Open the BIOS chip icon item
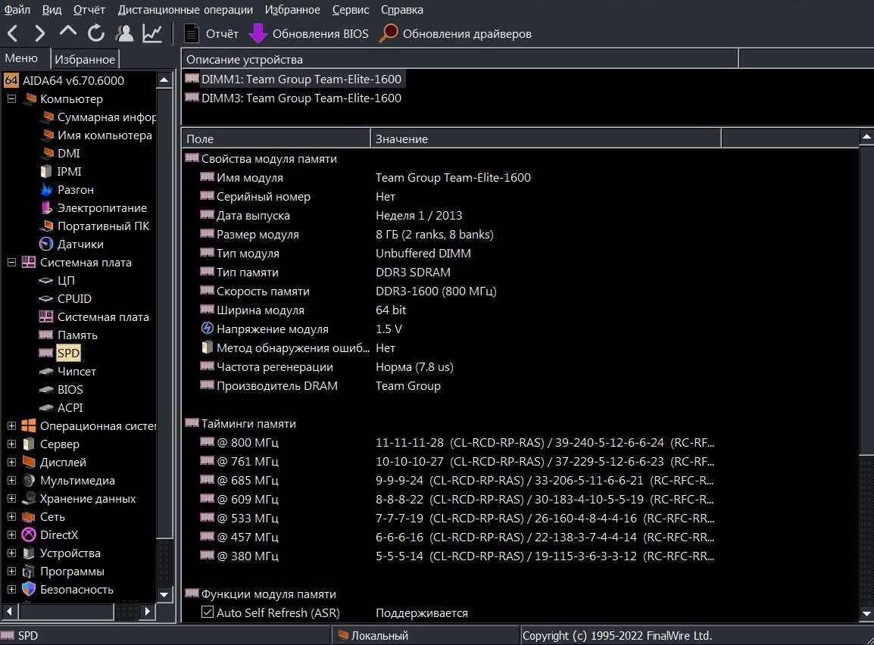Image resolution: width=874 pixels, height=645 pixels. (x=46, y=389)
